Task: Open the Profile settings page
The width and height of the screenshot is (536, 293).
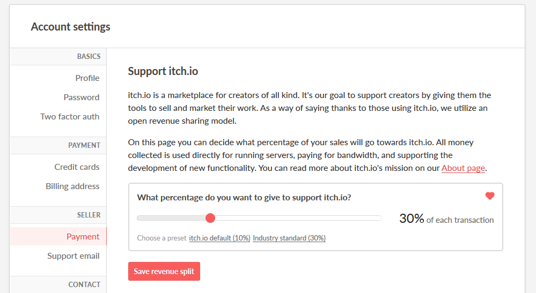Action: pyautogui.click(x=87, y=78)
